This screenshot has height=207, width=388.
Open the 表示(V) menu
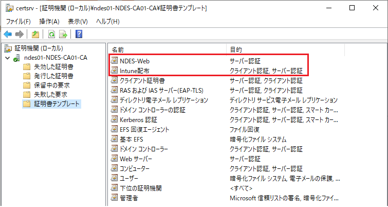point(78,22)
